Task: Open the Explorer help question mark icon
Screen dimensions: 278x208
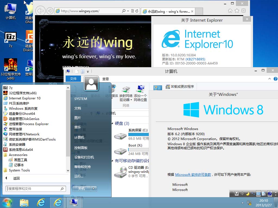Action: coord(275,79)
